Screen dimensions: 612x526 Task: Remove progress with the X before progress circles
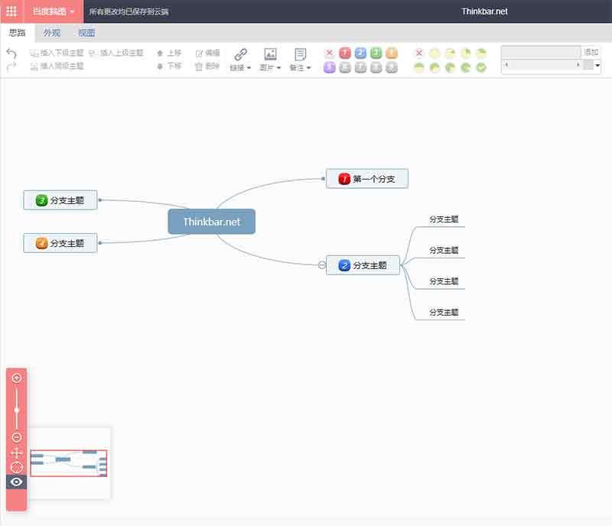(419, 53)
